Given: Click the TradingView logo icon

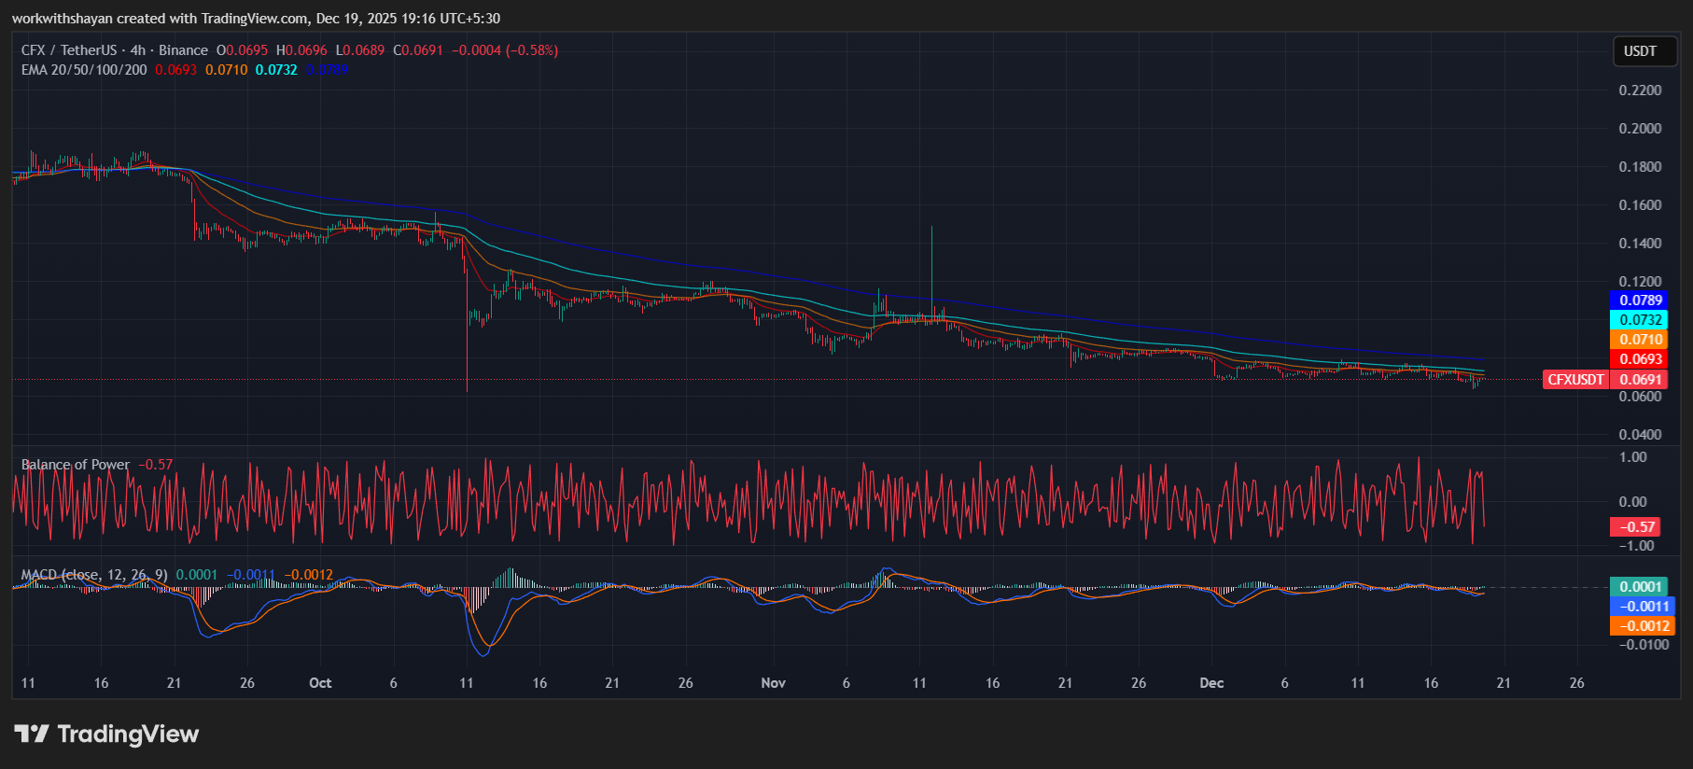Looking at the screenshot, I should click(32, 734).
